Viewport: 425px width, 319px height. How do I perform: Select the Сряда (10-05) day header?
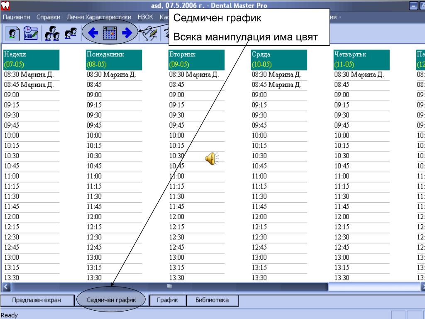(x=279, y=60)
